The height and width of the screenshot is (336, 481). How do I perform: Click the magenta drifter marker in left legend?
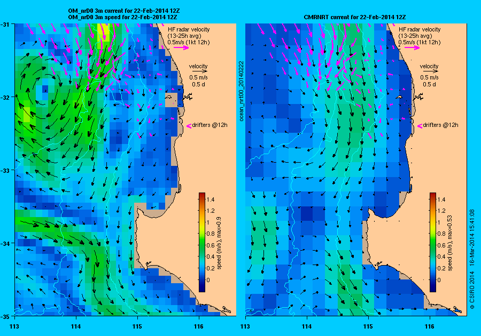[x=189, y=125]
